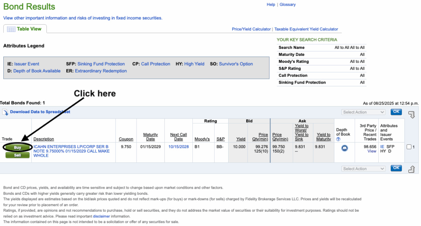Image resolution: width=421 pixels, height=226 pixels.
Task: Open the lower Select Action dropdown
Action: tap(363, 169)
